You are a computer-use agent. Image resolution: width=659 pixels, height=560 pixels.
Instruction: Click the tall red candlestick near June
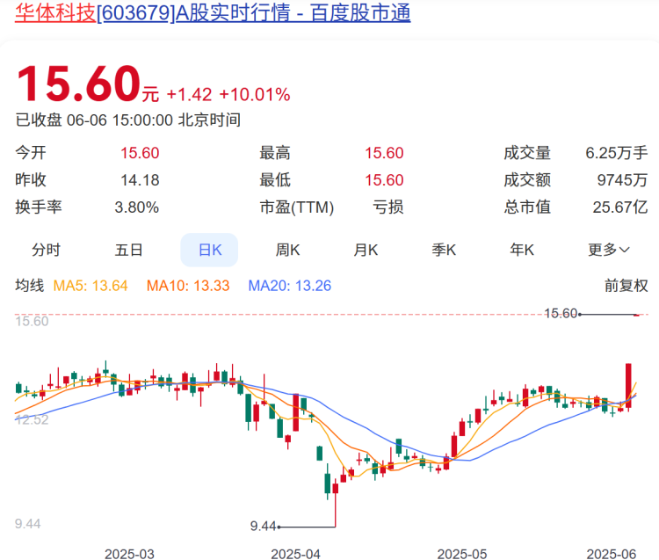tap(629, 385)
